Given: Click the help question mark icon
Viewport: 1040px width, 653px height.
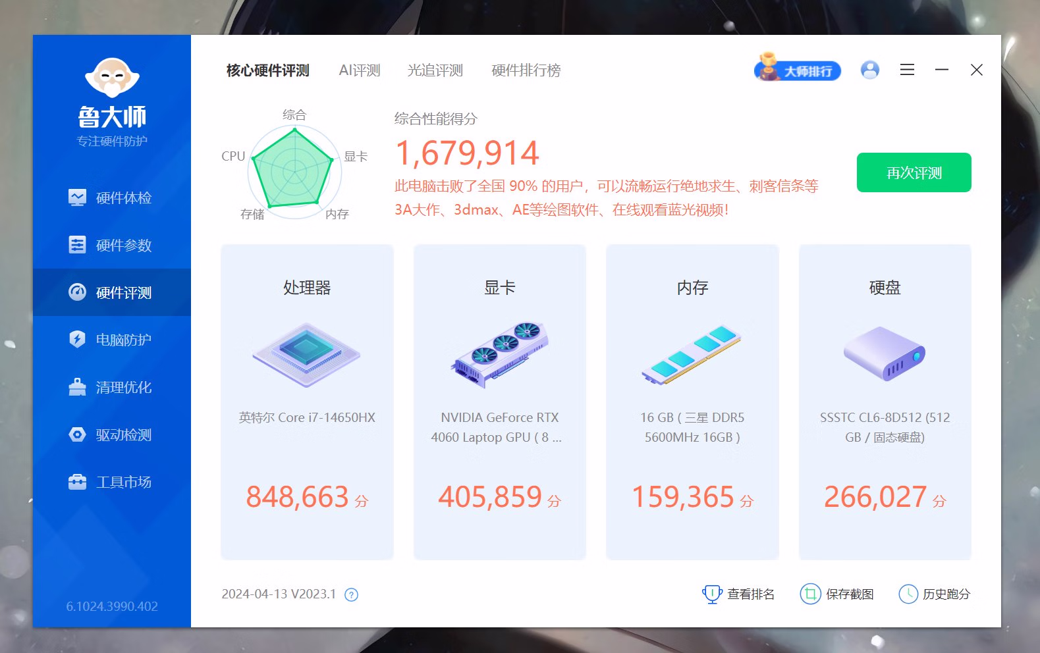Looking at the screenshot, I should [x=352, y=595].
